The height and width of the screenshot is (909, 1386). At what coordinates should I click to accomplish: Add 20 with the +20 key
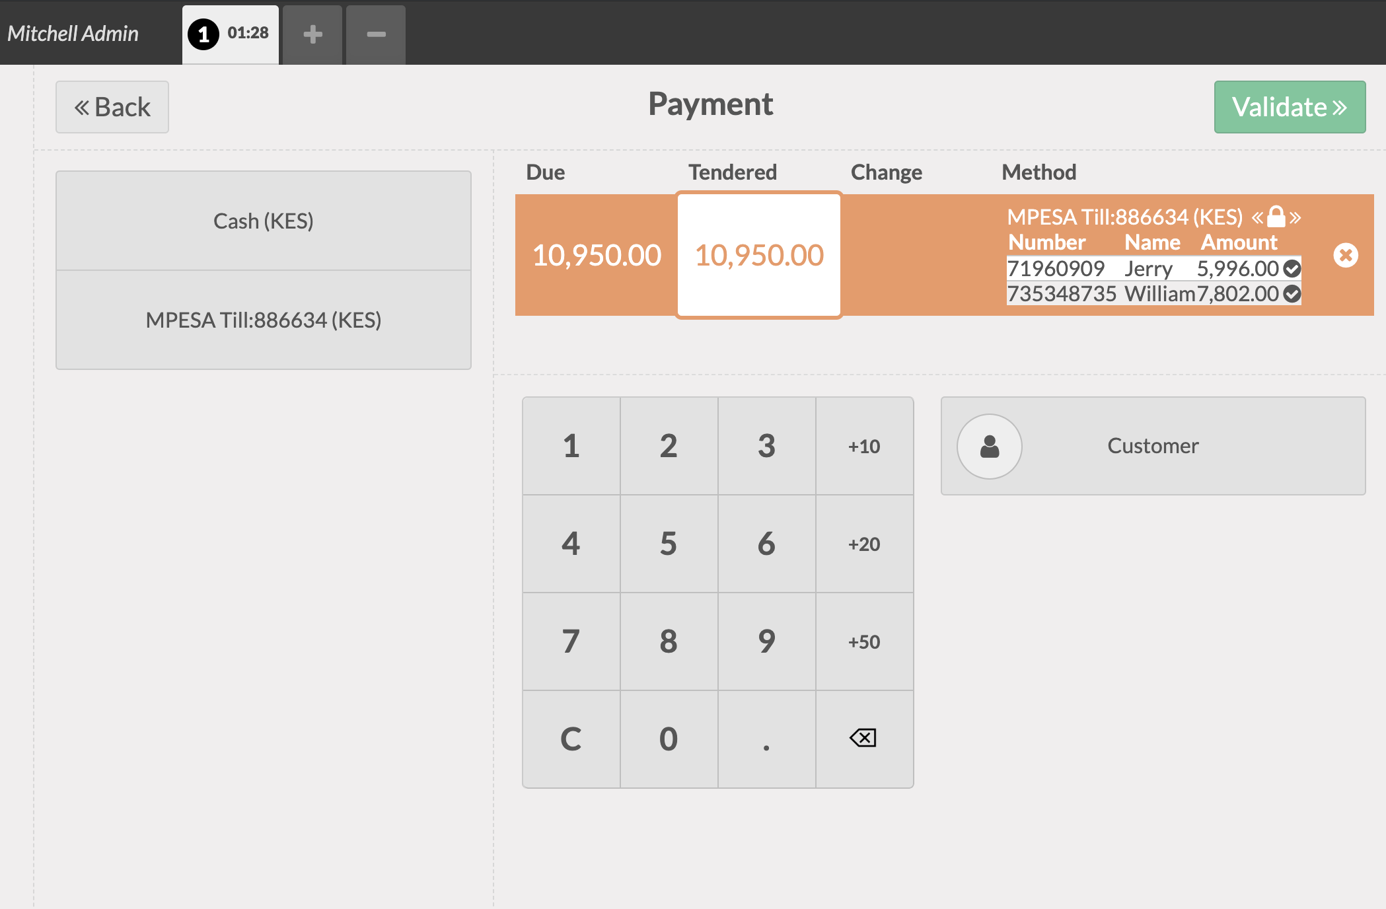pyautogui.click(x=864, y=544)
